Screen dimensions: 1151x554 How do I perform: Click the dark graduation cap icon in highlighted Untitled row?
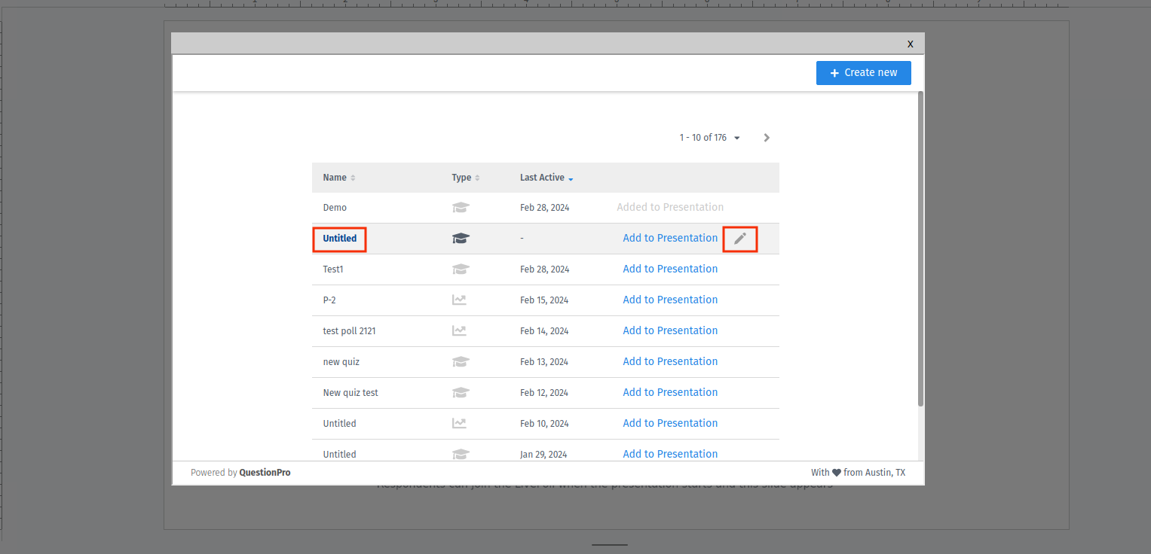[461, 239]
